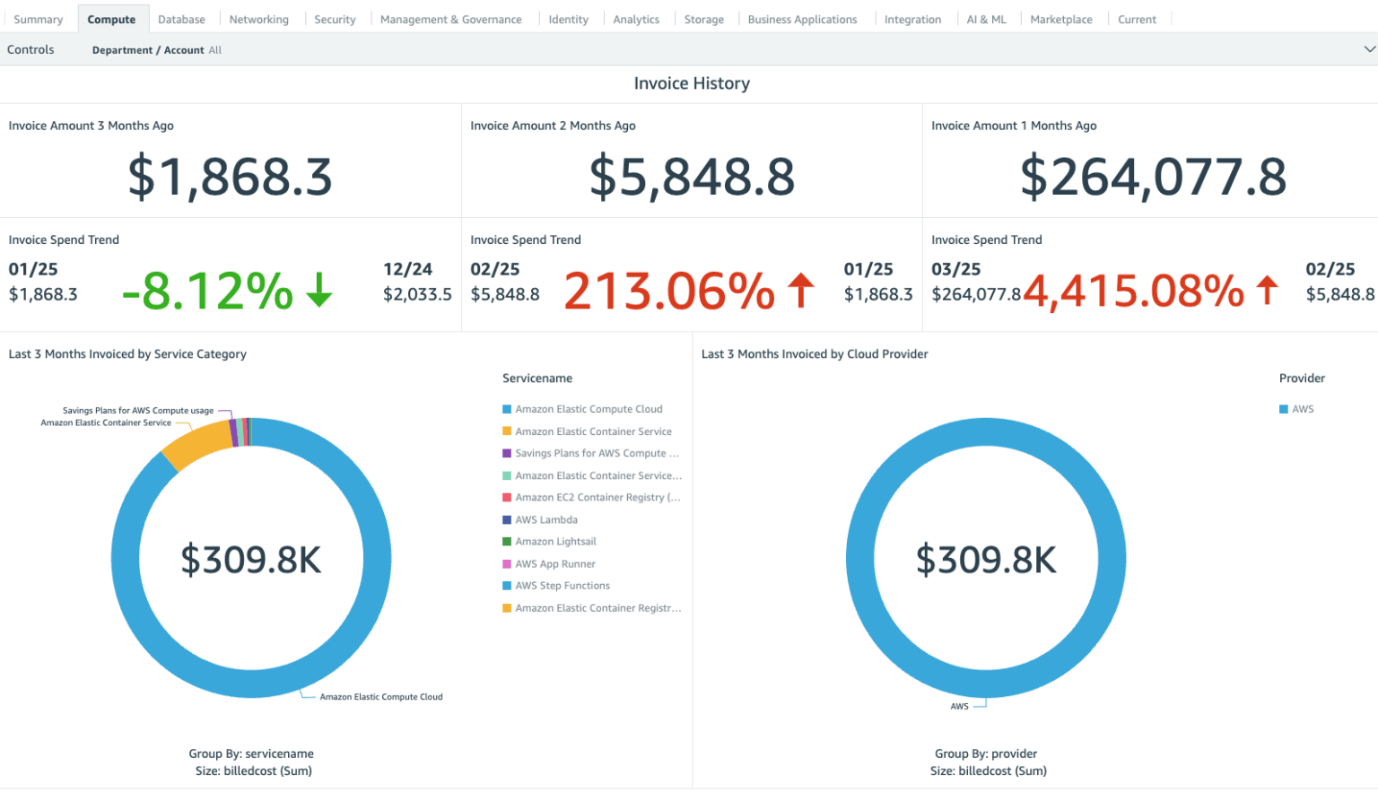Image resolution: width=1378 pixels, height=801 pixels.
Task: Open the AI & ML tab
Action: coord(987,18)
